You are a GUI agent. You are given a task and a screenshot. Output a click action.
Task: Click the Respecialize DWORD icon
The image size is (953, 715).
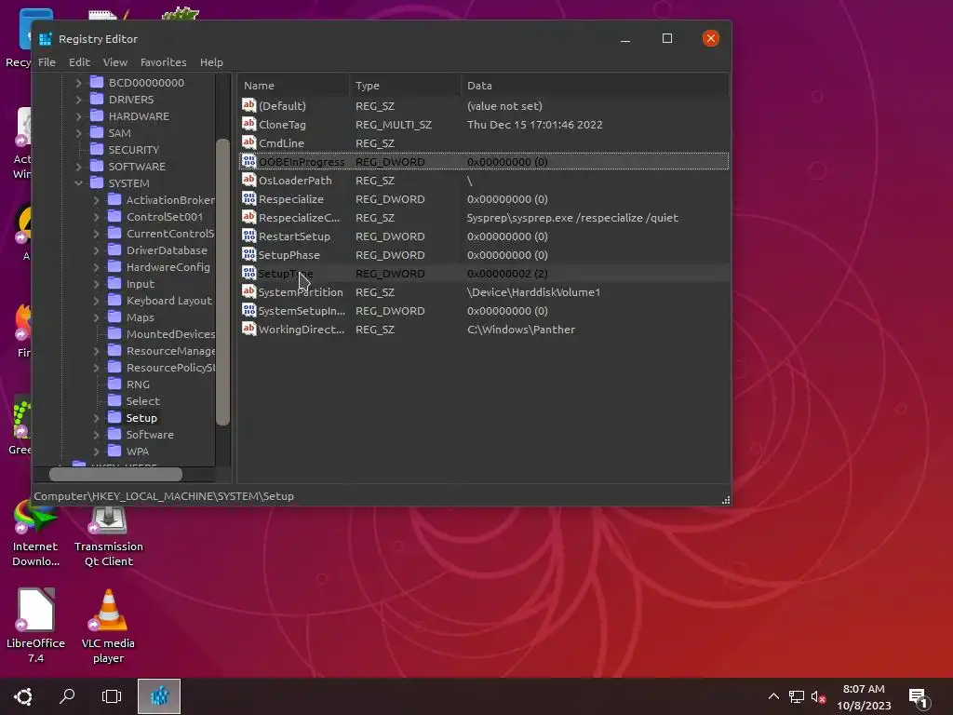click(x=248, y=199)
